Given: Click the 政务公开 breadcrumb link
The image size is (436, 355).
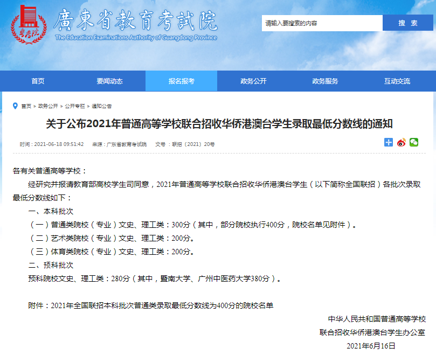Looking at the screenshot, I should click(x=48, y=106).
